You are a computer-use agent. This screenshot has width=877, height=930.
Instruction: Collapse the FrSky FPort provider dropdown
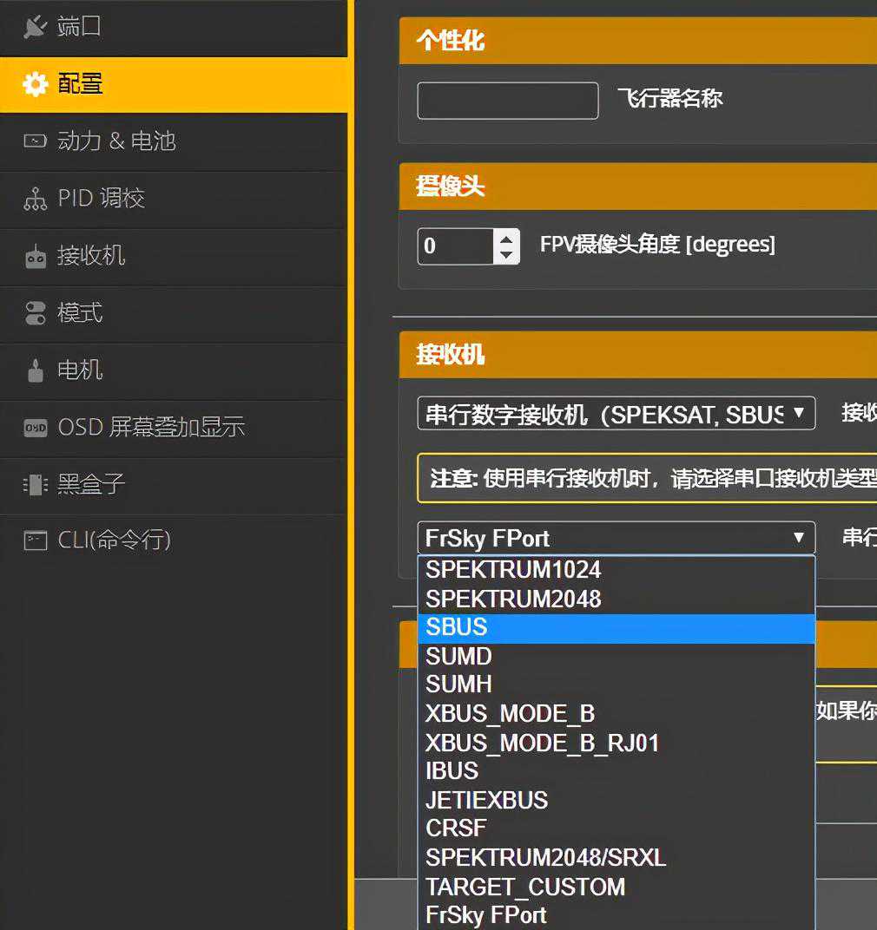616,538
